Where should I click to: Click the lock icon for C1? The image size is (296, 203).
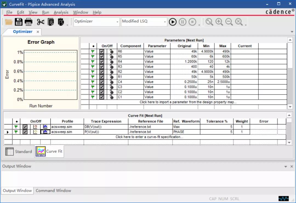tap(112, 97)
